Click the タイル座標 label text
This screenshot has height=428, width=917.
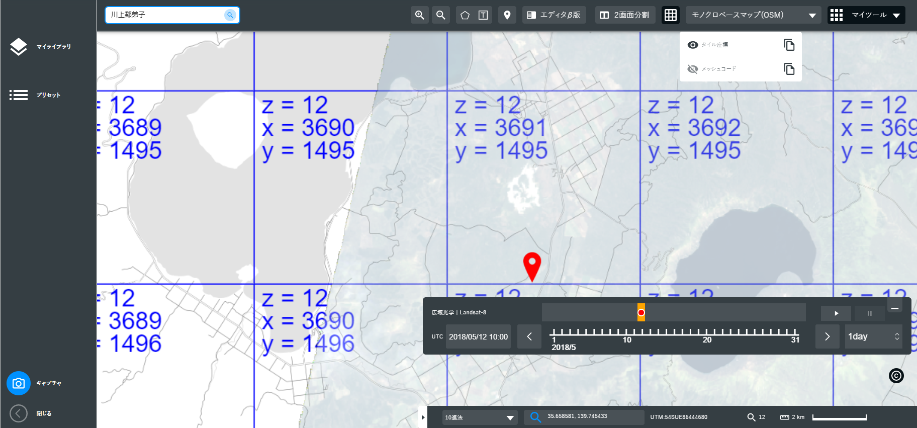pyautogui.click(x=714, y=45)
